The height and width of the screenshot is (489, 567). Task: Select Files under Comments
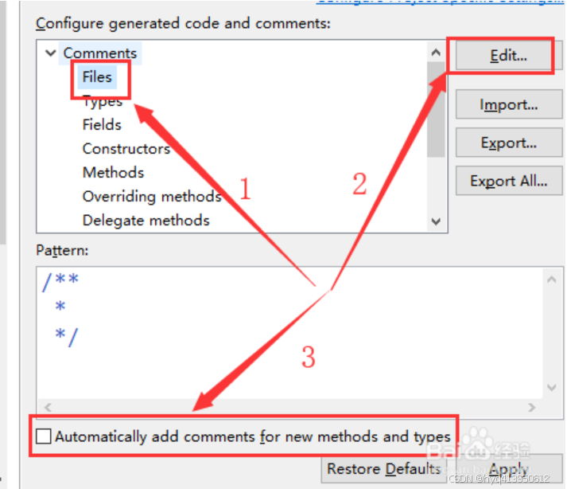coord(97,76)
